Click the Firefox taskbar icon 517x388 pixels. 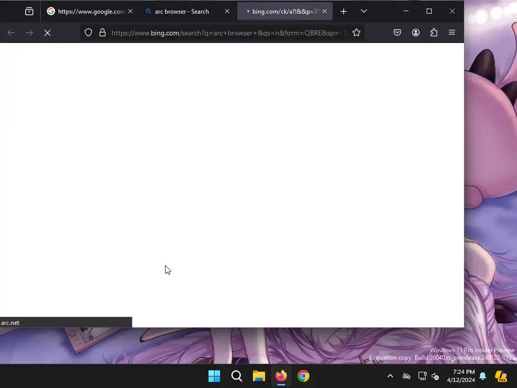point(281,376)
